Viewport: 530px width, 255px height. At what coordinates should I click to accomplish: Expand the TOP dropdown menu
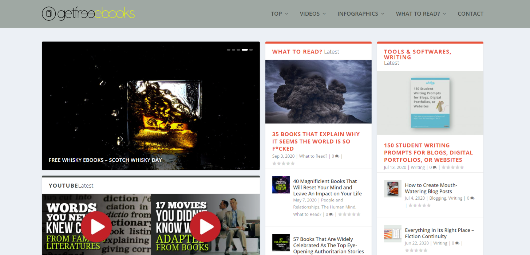coord(279,14)
